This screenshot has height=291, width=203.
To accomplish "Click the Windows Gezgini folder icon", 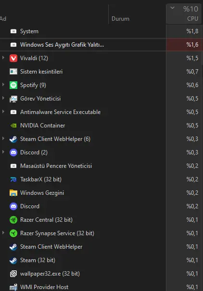I will [x=13, y=193].
